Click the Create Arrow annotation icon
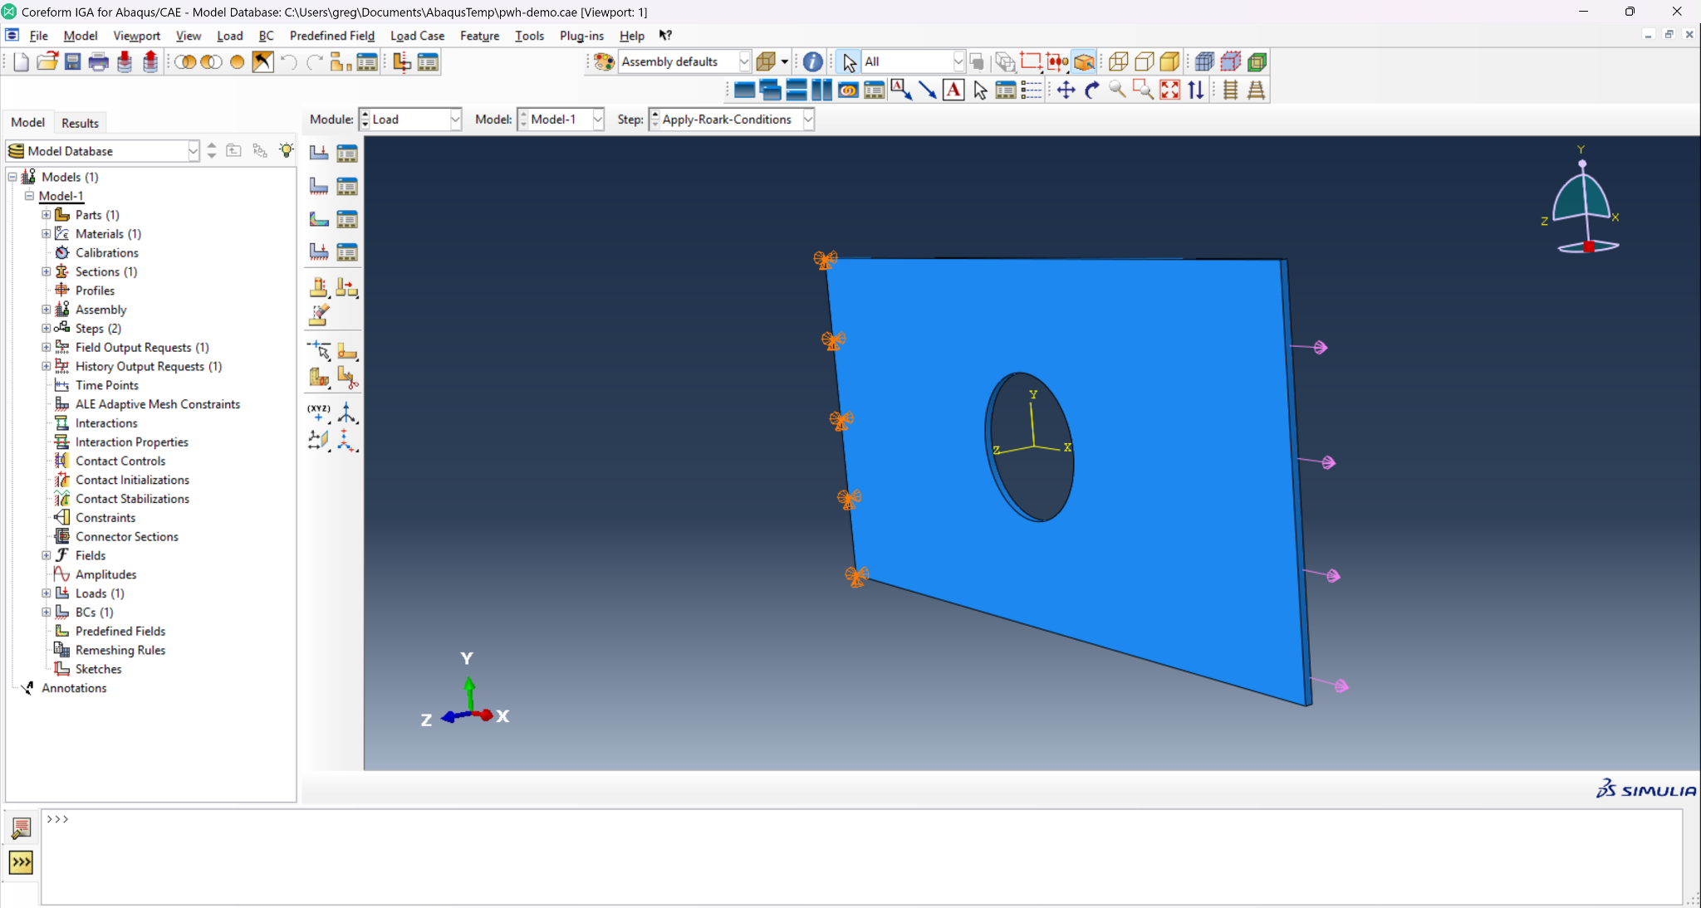Screen dimensions: 1701x908 (x=928, y=90)
